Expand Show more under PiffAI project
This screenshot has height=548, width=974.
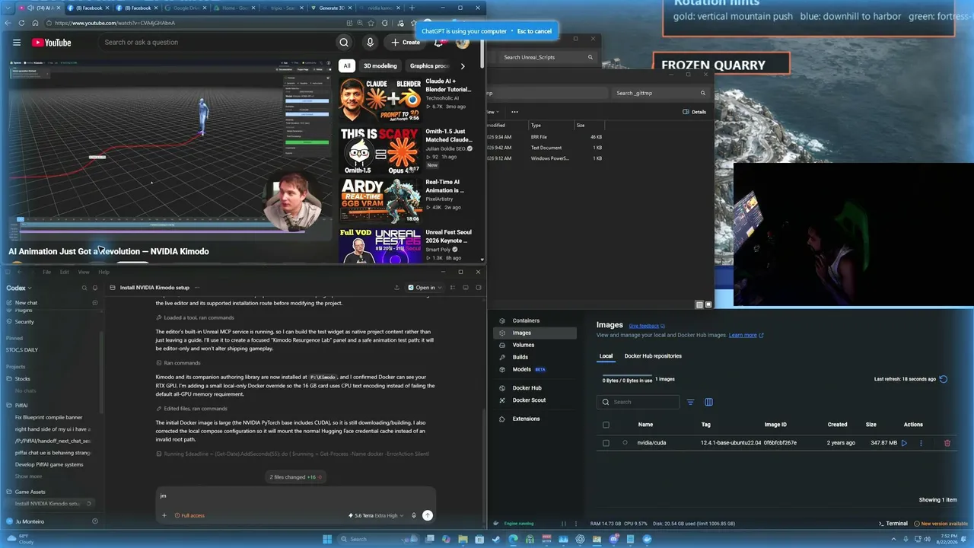point(28,476)
